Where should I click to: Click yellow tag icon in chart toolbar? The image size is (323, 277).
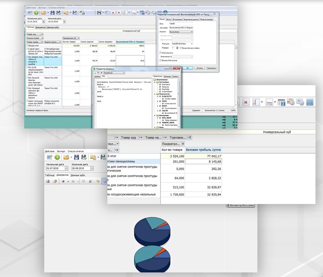(98, 181)
